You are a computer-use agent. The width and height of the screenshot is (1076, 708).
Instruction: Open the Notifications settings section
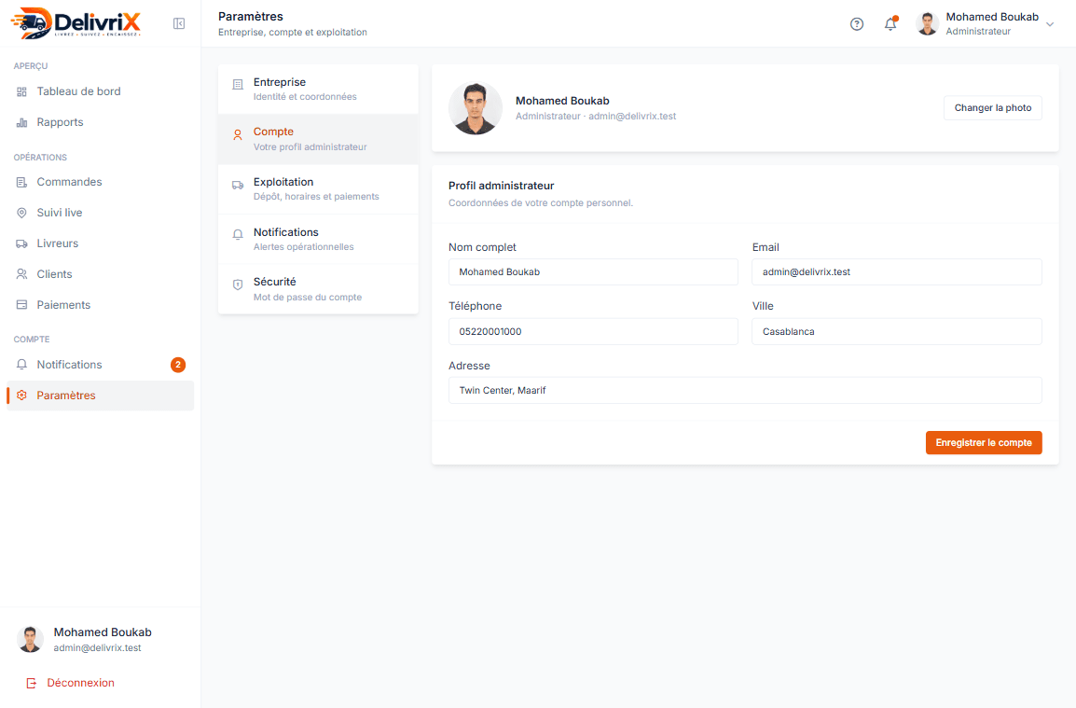pos(318,239)
